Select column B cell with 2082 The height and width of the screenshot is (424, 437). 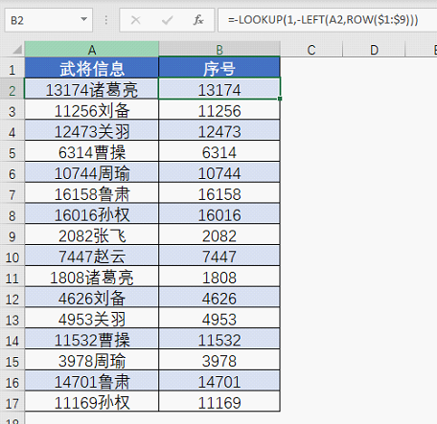tap(219, 235)
